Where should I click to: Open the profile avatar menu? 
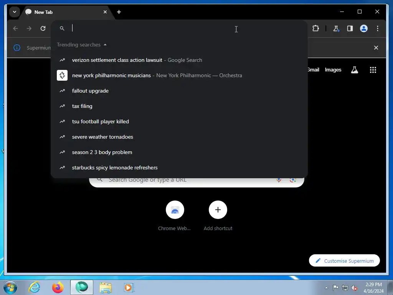364,28
